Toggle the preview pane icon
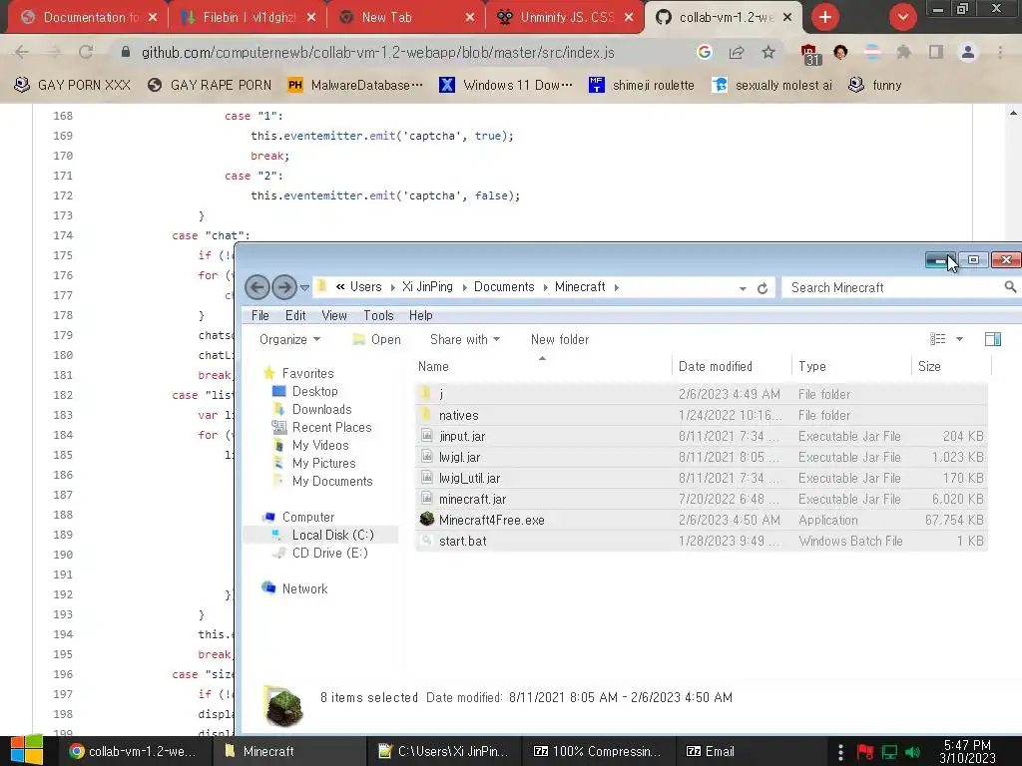The height and width of the screenshot is (766, 1022). [993, 339]
